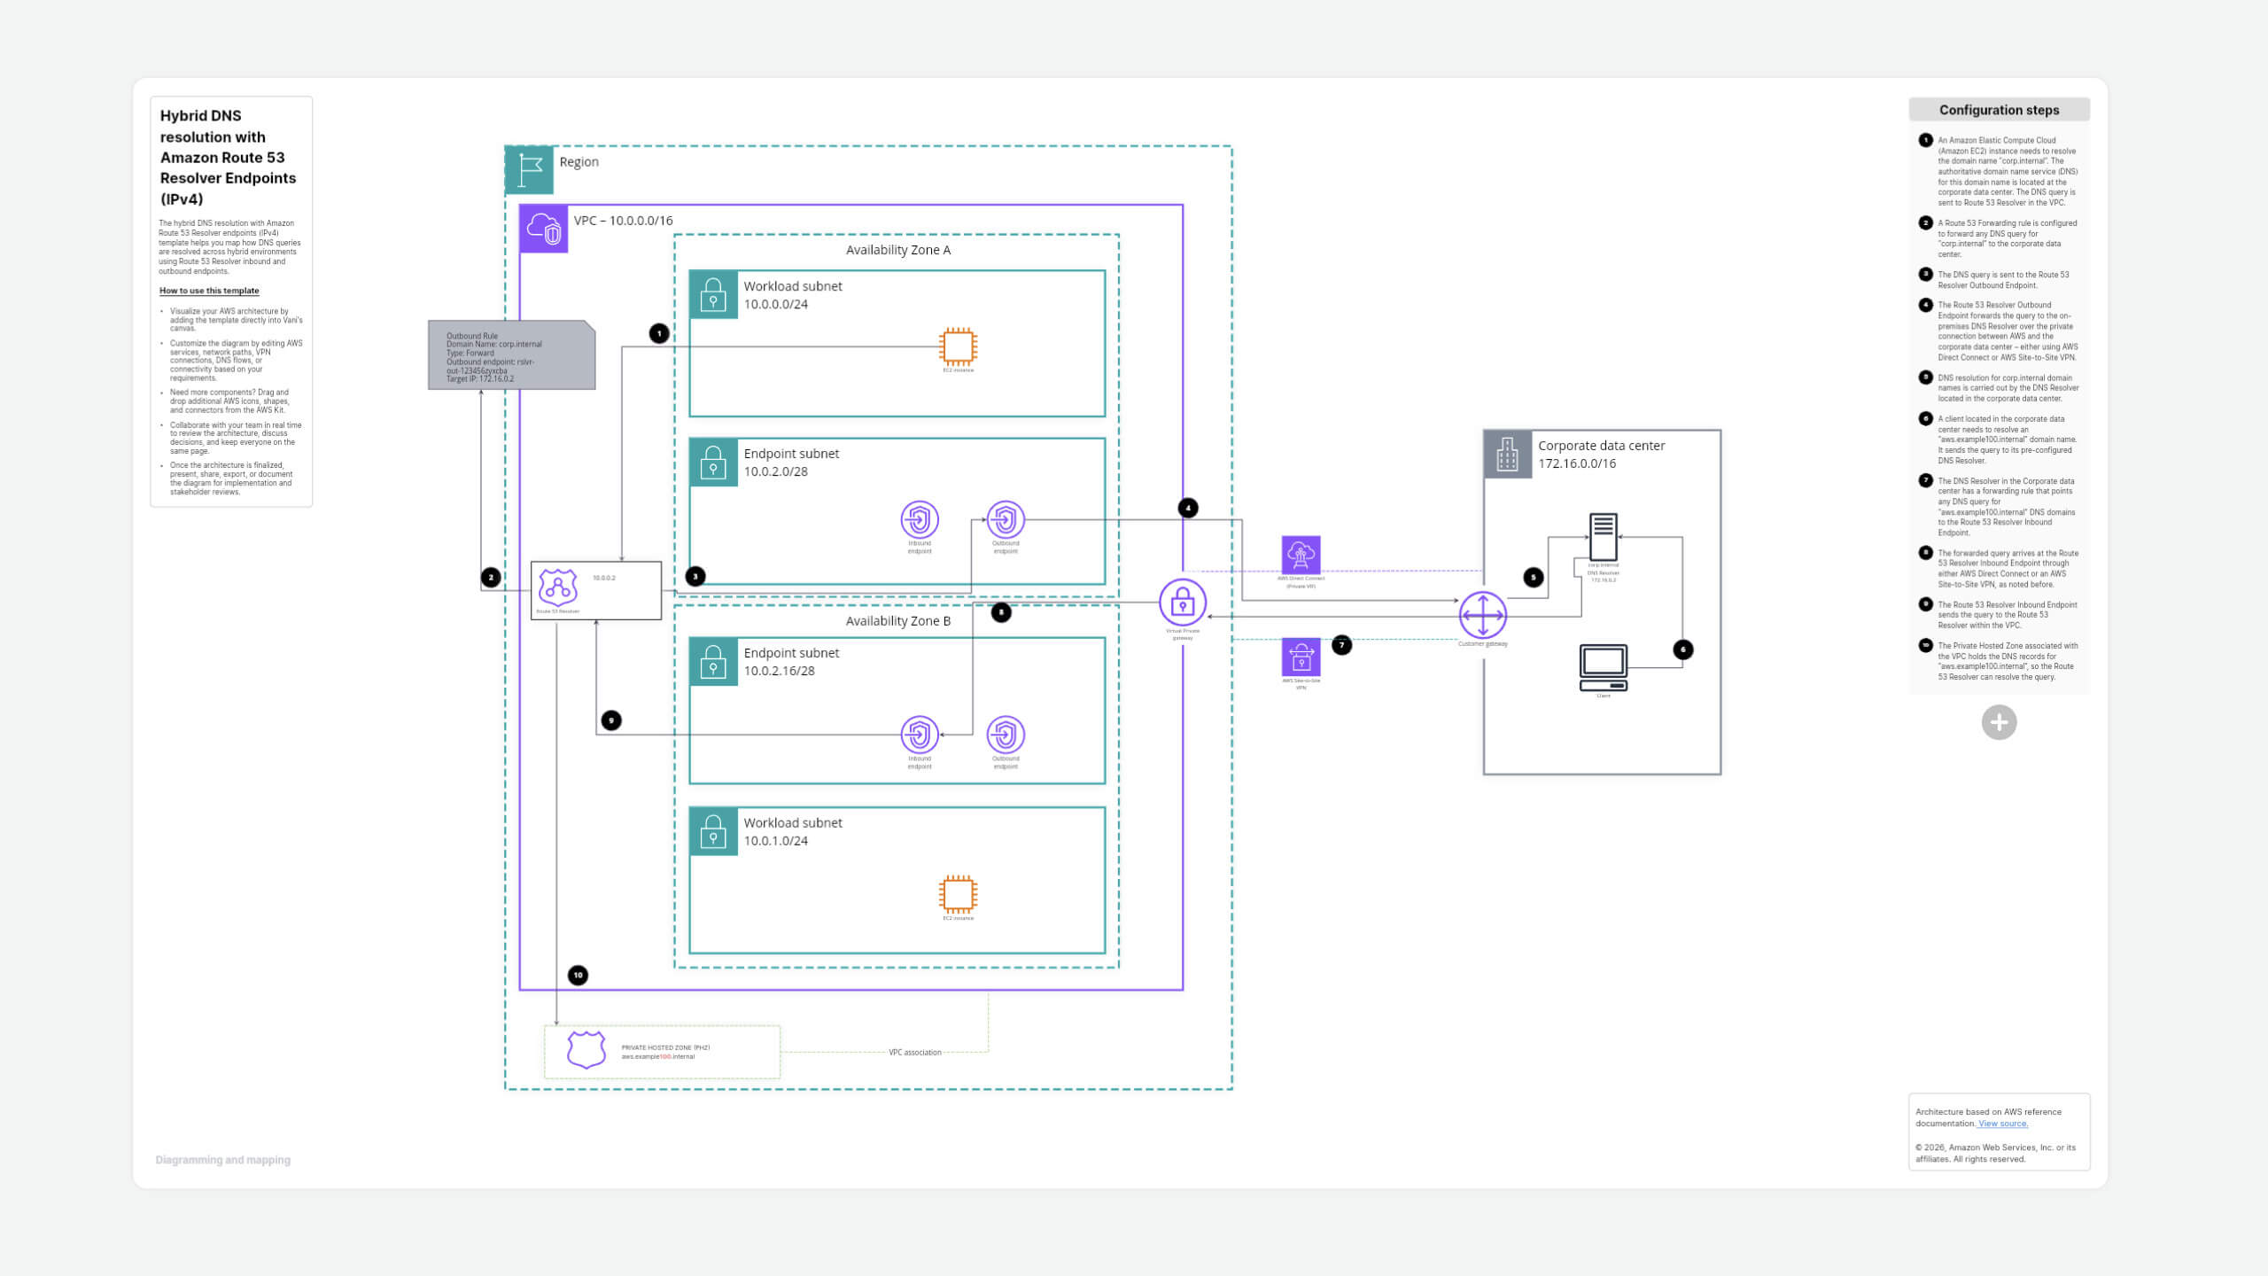Click the PRIVATE HOSTED ZONE (PHZ) text
This screenshot has height=1276, width=2268.
(665, 1047)
